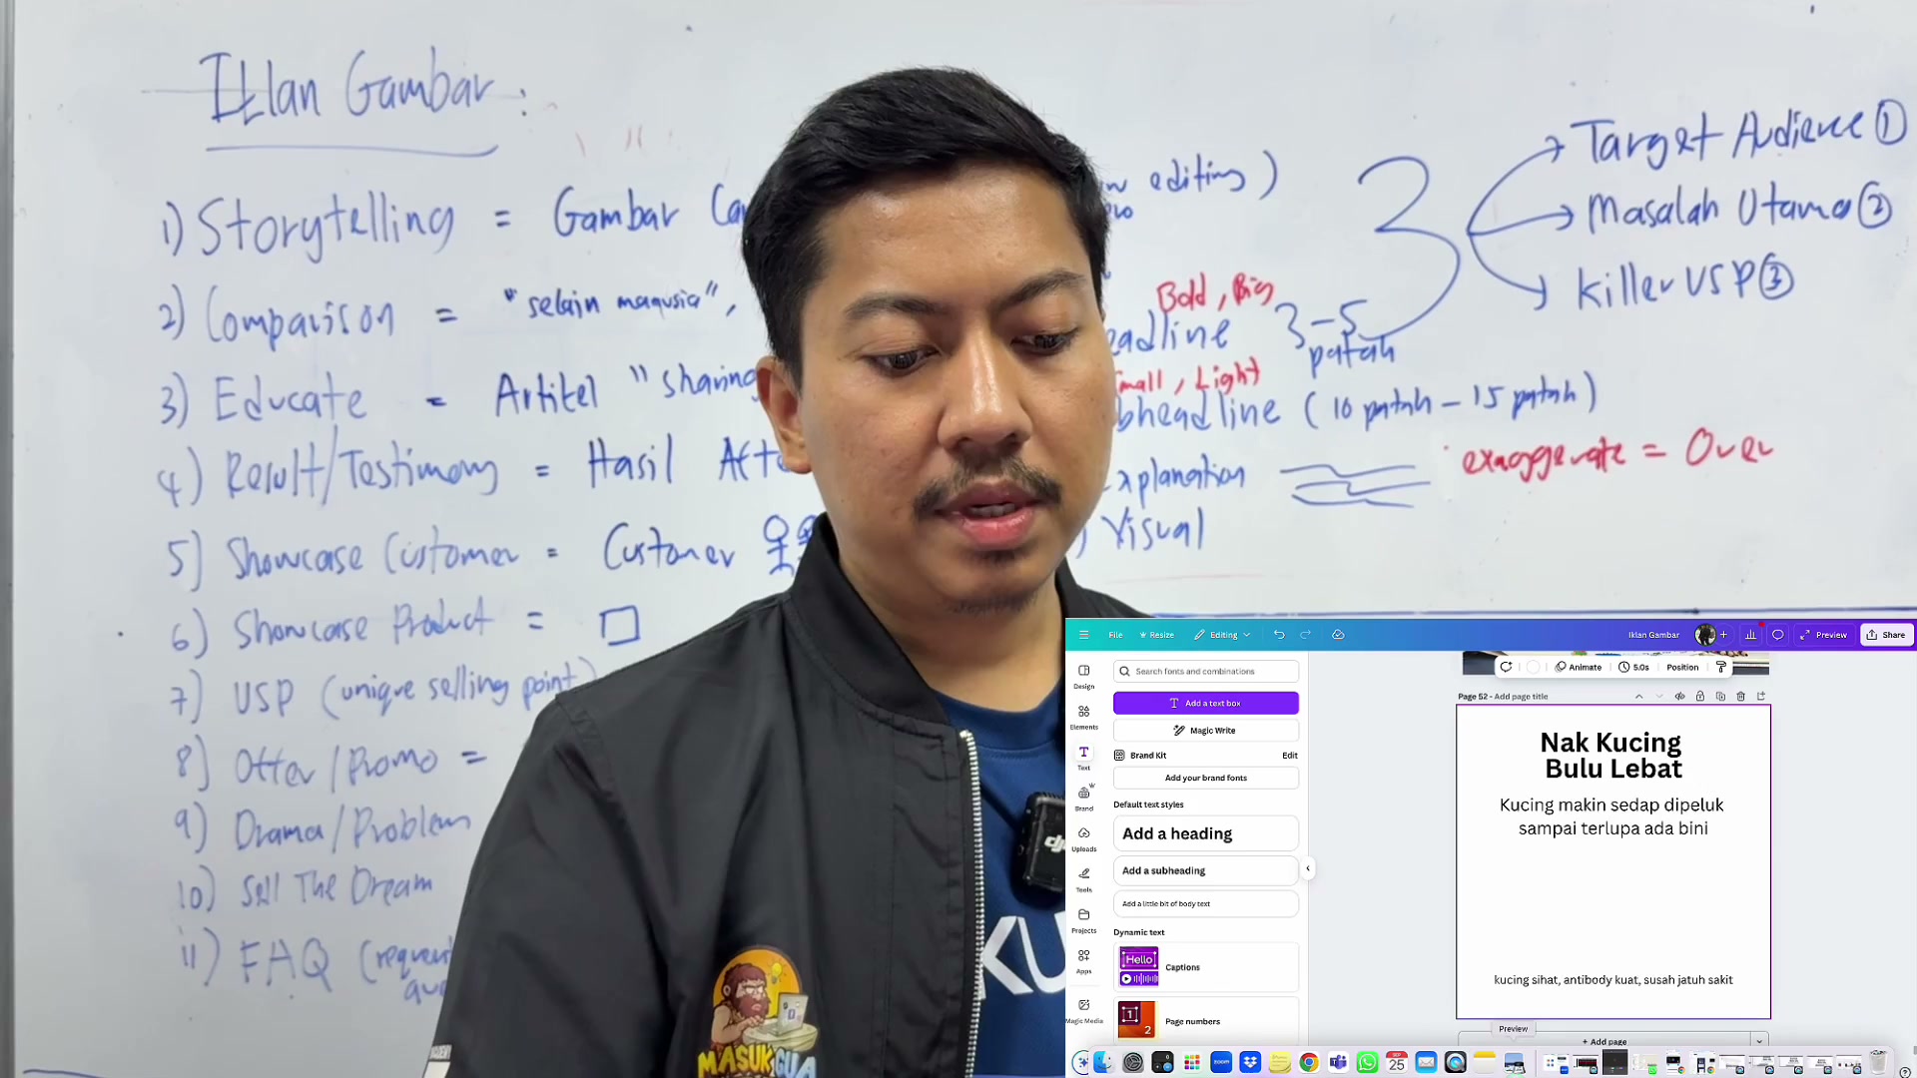Open the Elements panel in sidebar
Viewport: 1917px width, 1078px height.
[x=1084, y=718]
